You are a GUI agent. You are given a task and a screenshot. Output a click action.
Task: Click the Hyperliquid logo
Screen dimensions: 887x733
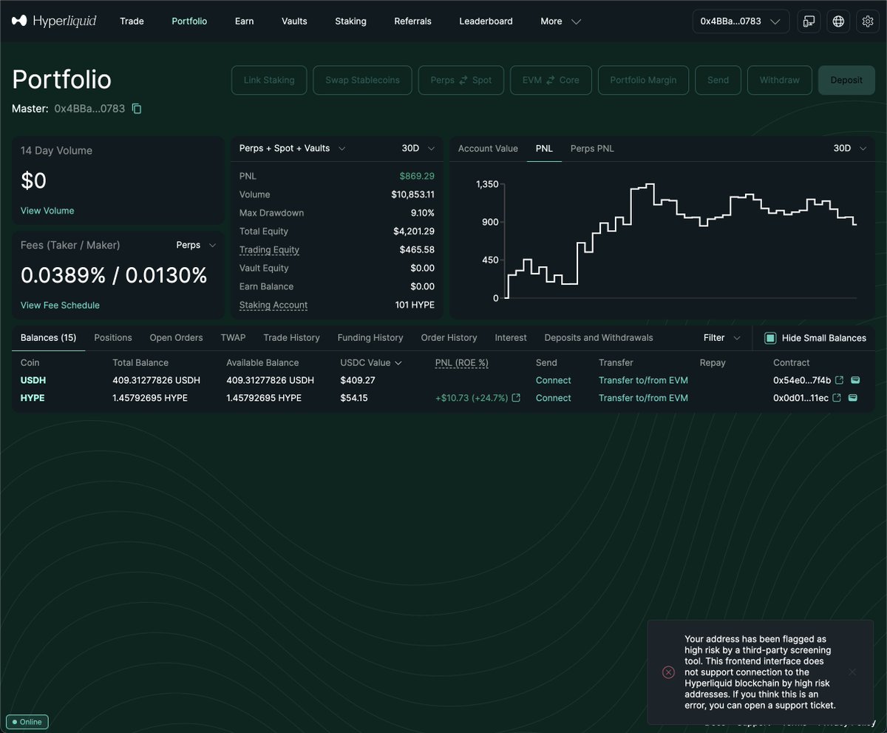click(54, 21)
